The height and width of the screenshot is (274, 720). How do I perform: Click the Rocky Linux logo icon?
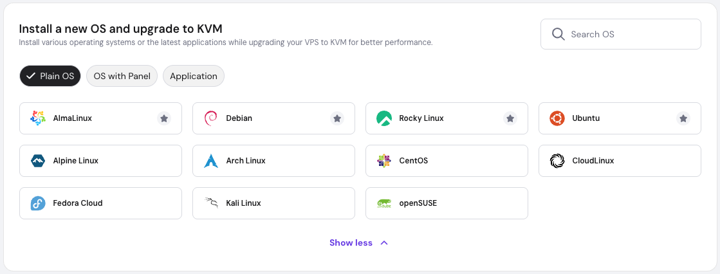(384, 118)
